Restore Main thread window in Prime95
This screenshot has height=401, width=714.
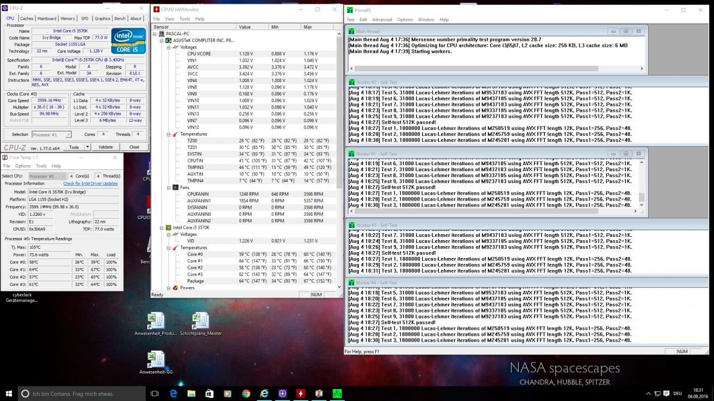coord(625,31)
